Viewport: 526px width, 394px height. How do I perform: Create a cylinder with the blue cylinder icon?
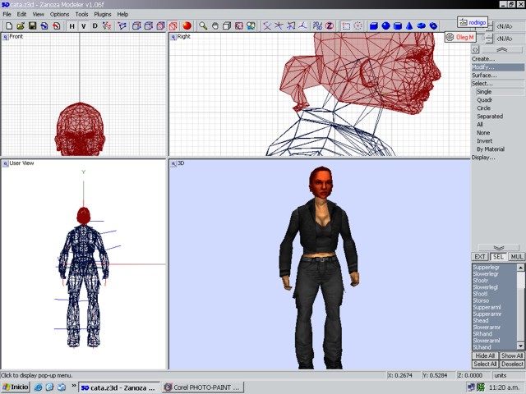point(398,25)
